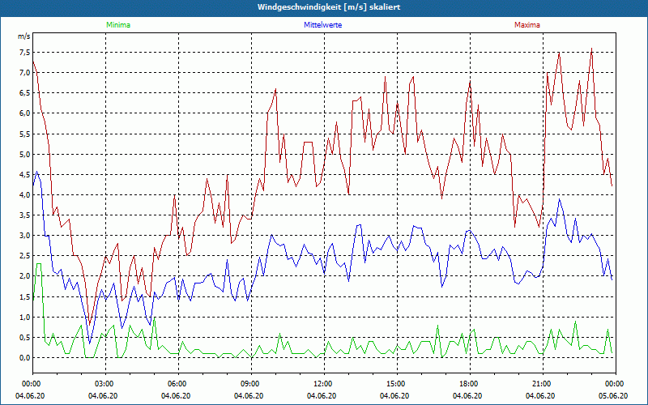The image size is (648, 405).
Task: Click the 3,5 y-axis value
Action: click(x=24, y=215)
